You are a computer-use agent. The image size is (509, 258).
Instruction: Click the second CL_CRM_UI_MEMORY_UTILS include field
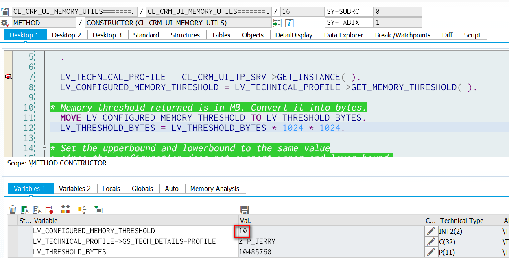click(209, 11)
